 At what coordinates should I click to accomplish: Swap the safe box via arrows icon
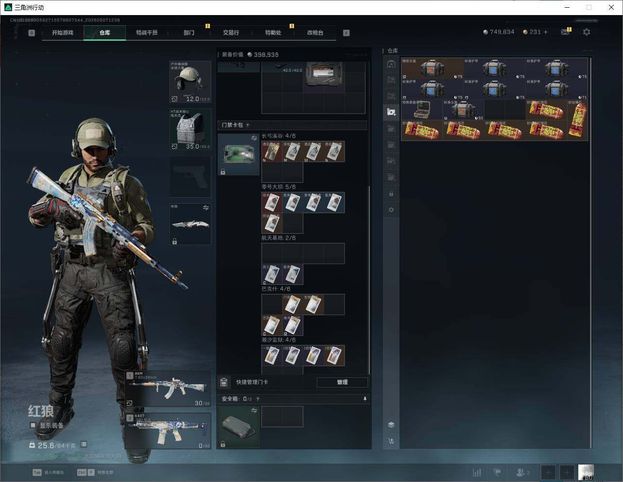click(x=254, y=411)
